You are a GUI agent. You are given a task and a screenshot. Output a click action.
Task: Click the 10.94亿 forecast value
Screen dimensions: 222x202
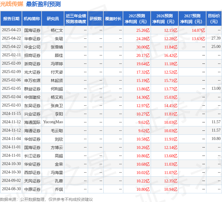click(171, 189)
